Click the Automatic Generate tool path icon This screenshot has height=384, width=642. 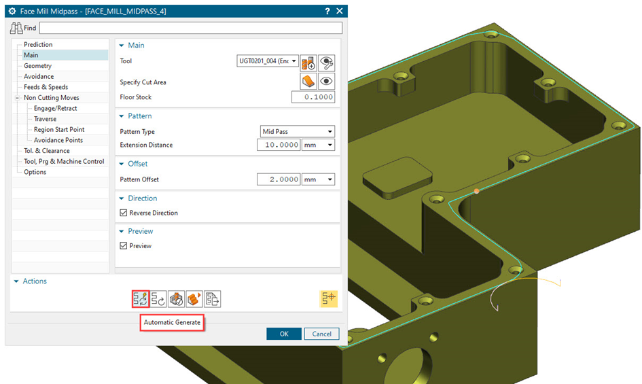[141, 298]
